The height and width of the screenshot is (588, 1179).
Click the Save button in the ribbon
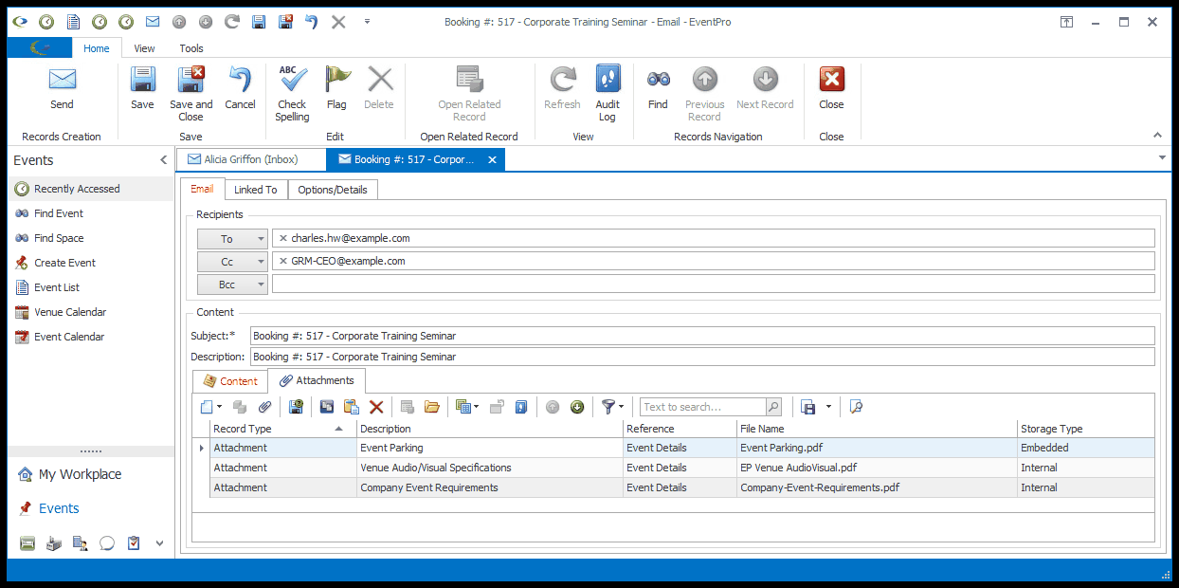click(x=142, y=89)
